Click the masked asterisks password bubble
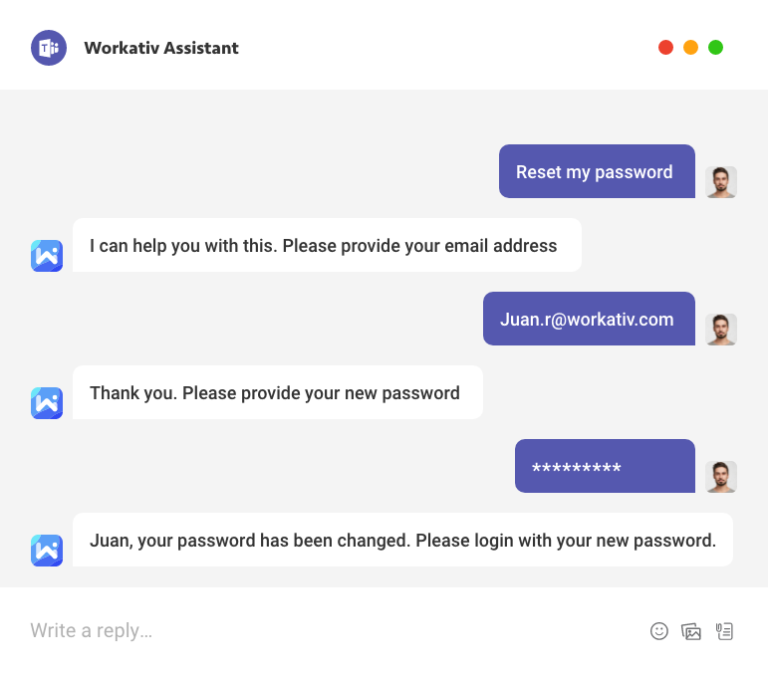Screen dimensions: 768x677 click(x=604, y=466)
